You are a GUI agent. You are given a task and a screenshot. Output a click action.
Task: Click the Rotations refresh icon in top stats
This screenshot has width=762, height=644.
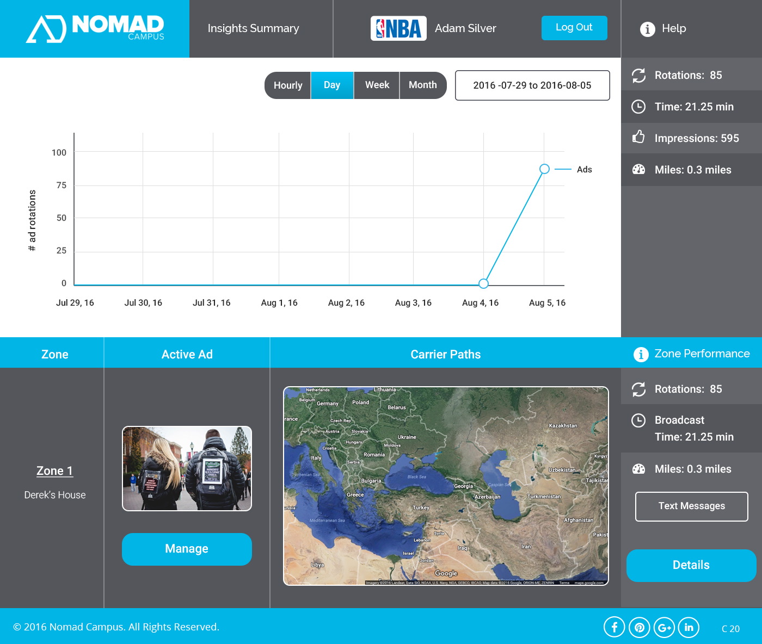pyautogui.click(x=638, y=75)
